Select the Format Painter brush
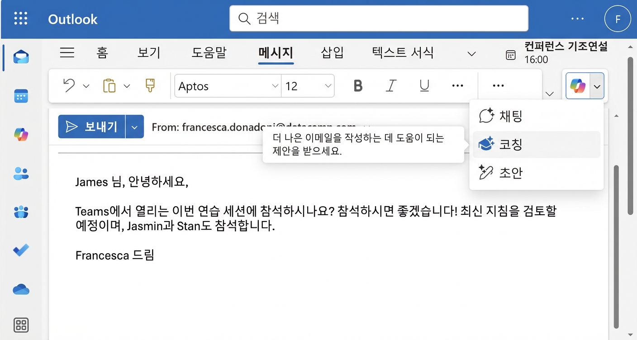Image resolution: width=637 pixels, height=340 pixels. (150, 85)
